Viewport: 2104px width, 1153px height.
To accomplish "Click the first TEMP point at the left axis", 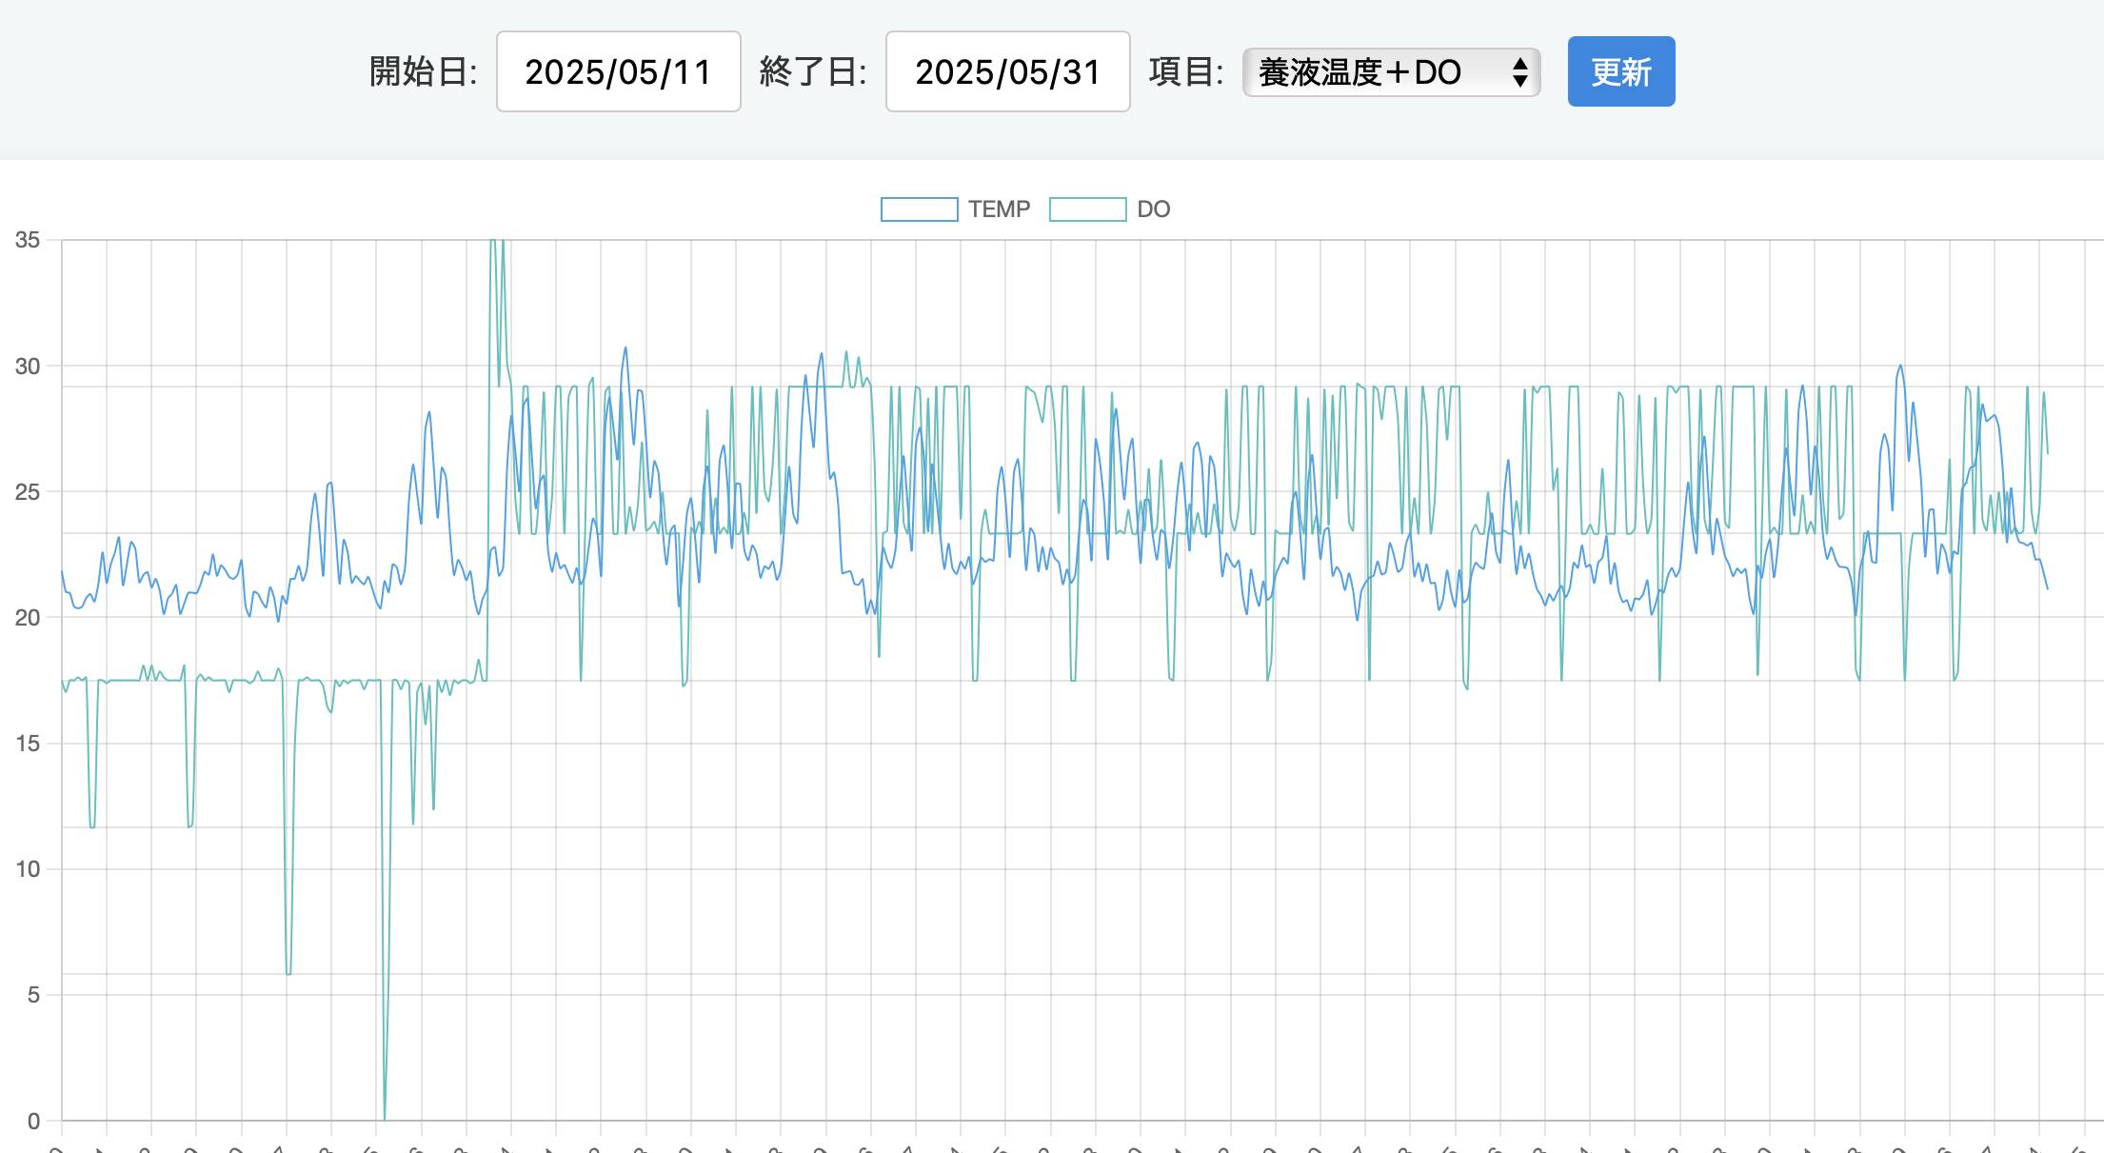I will pos(63,572).
